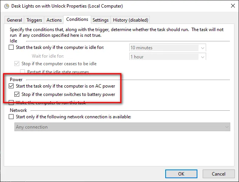Enable start only if computer is idle

coord(11,47)
